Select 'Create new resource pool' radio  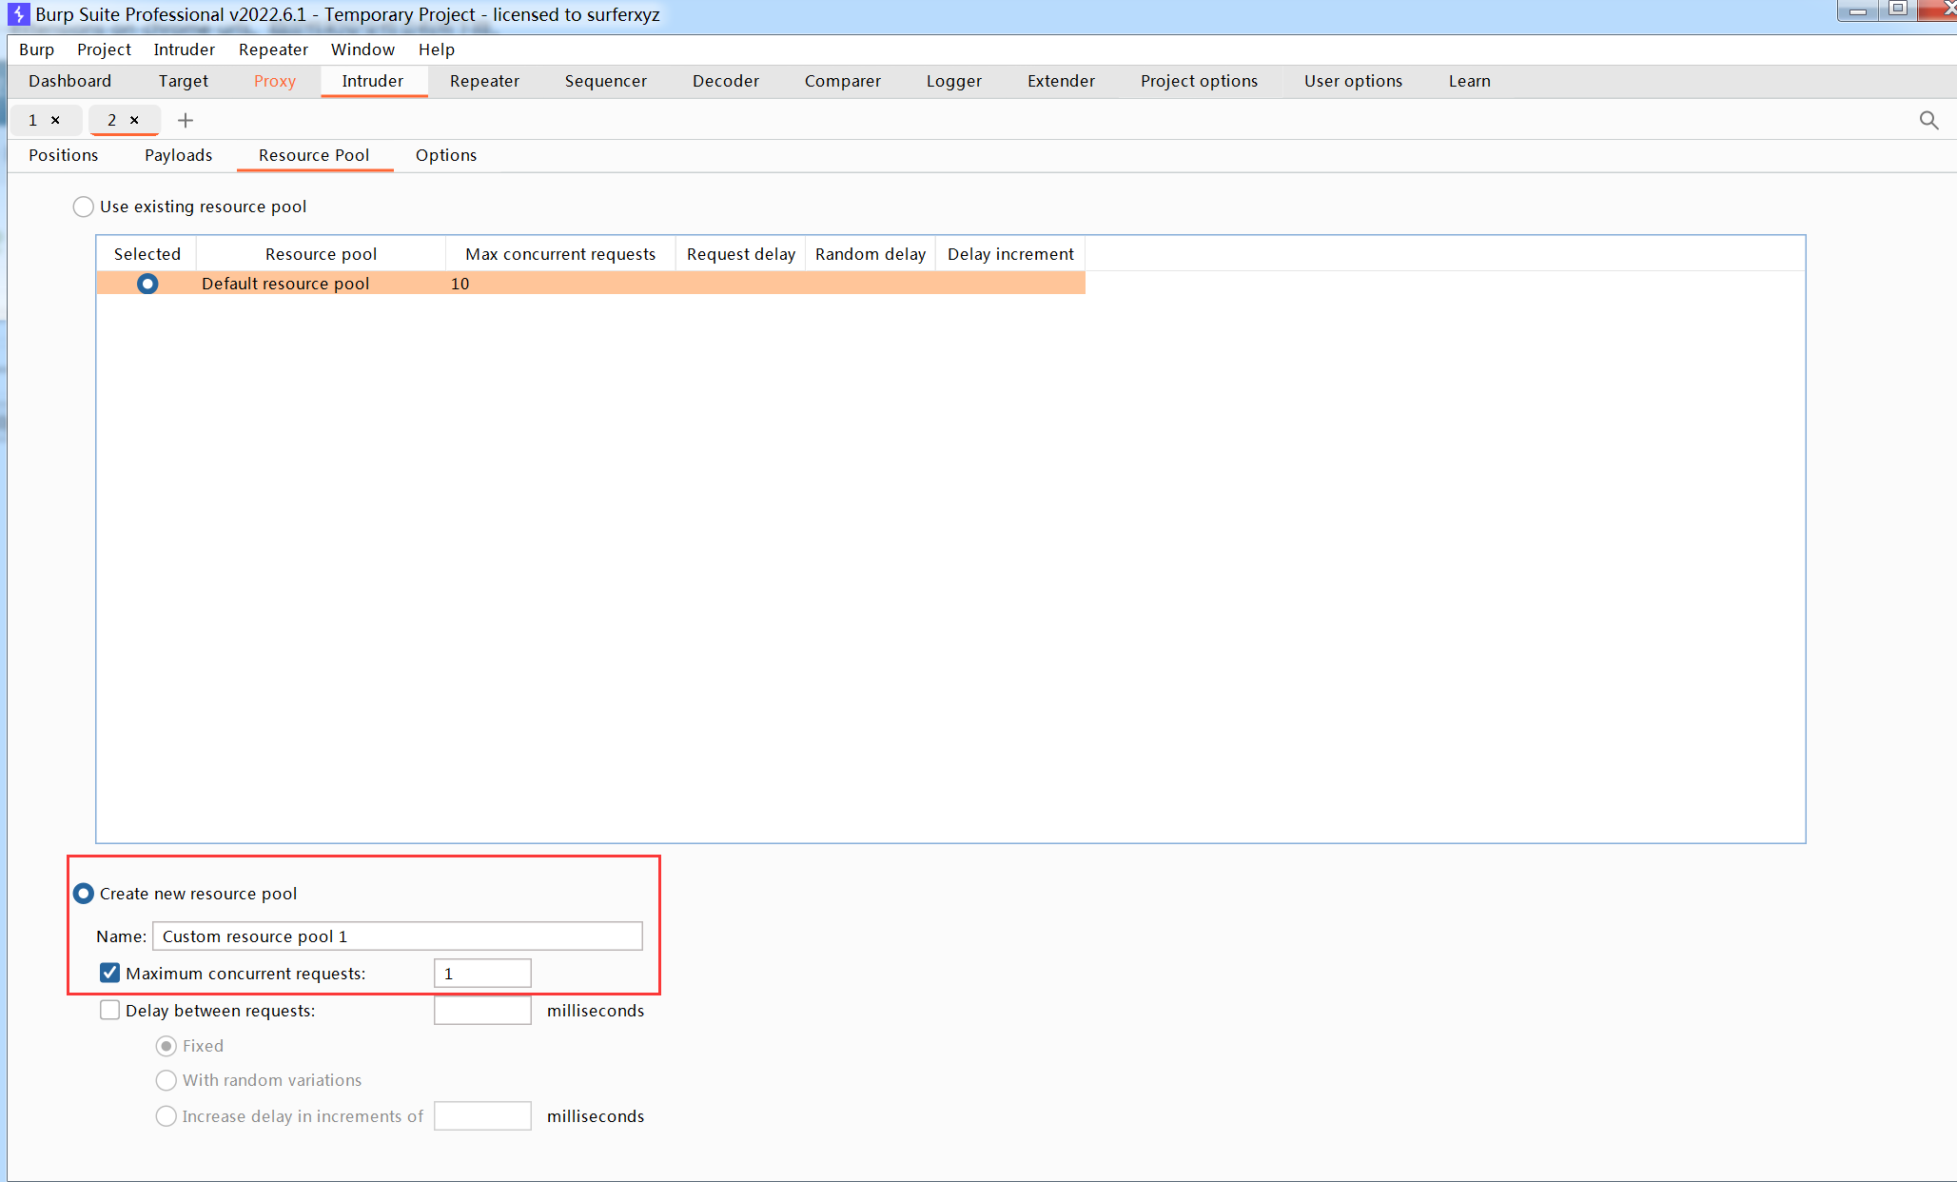84,894
